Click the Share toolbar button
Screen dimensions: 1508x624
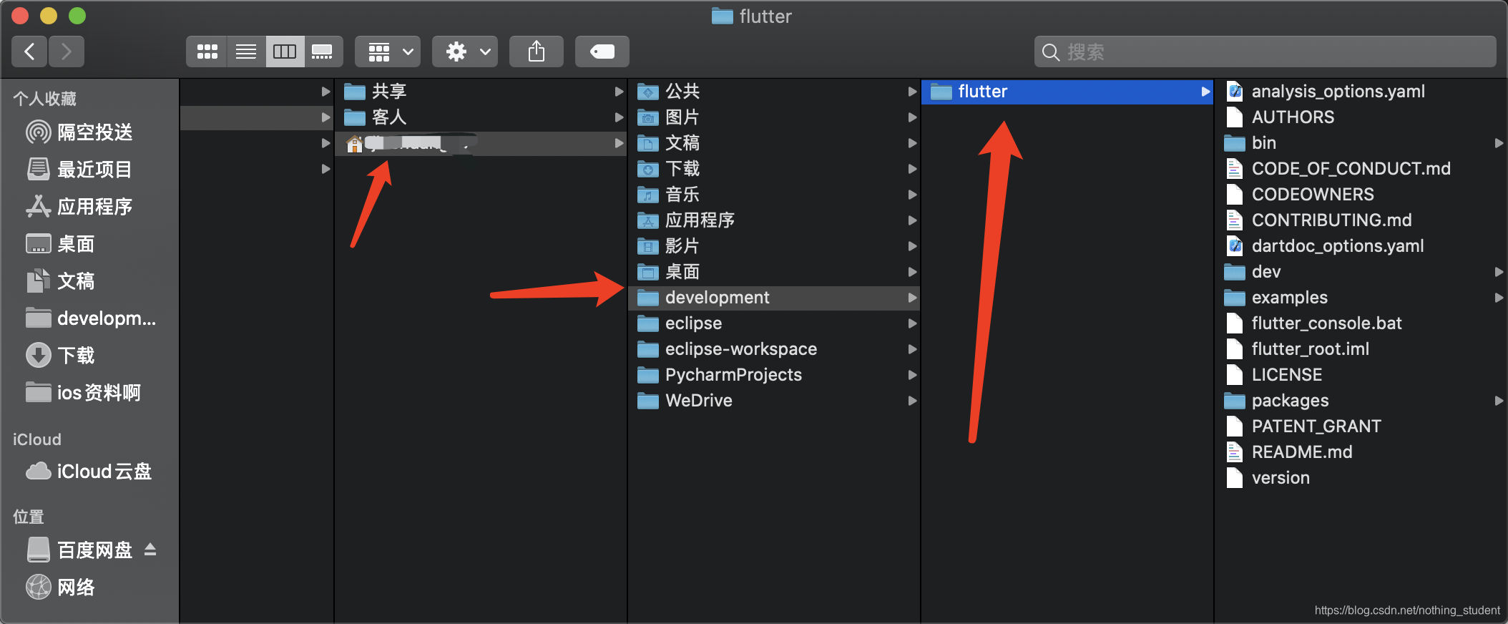tap(537, 52)
